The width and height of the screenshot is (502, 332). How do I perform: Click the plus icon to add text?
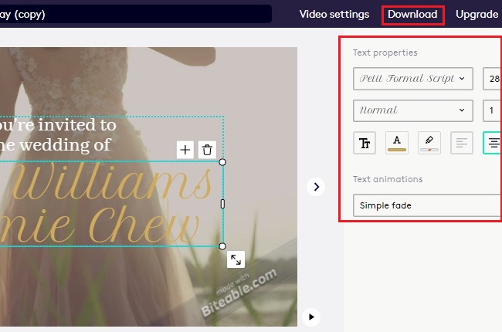[x=185, y=150]
